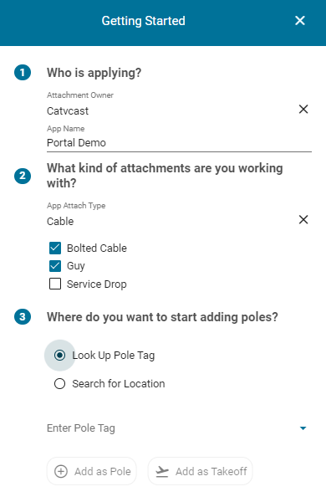Open the Enter Pole Tag dropdown arrow
Screen dimensions: 326x502
303,428
